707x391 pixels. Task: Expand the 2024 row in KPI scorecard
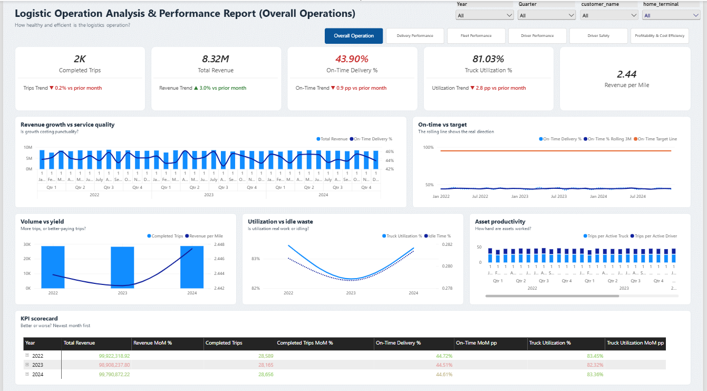27,374
